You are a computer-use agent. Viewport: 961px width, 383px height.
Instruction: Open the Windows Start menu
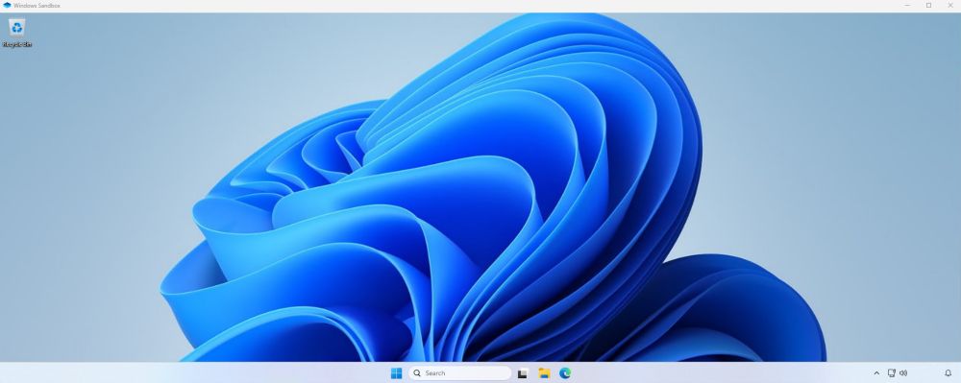(x=397, y=373)
